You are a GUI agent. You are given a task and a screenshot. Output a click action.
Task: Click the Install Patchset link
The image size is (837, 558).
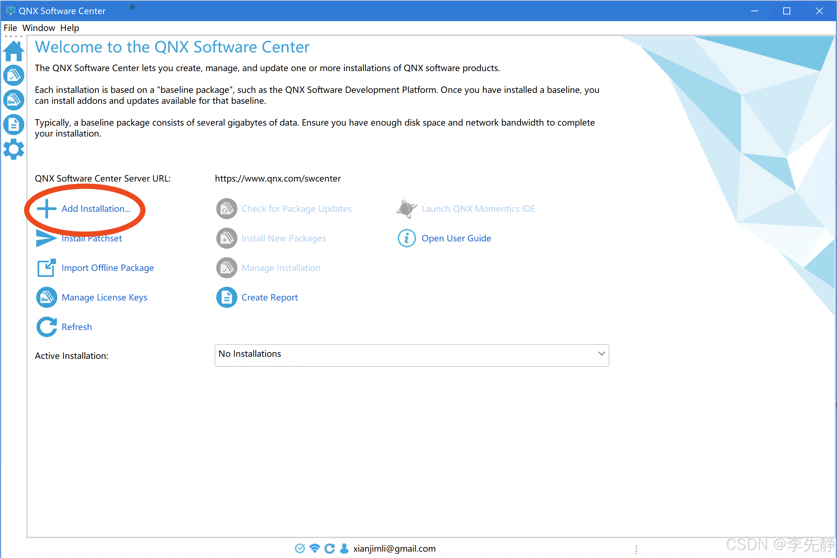(x=92, y=239)
